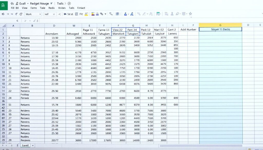The width and height of the screenshot is (263, 150).
Task: Click the gray pencil edit icon
Action: [144, 14]
